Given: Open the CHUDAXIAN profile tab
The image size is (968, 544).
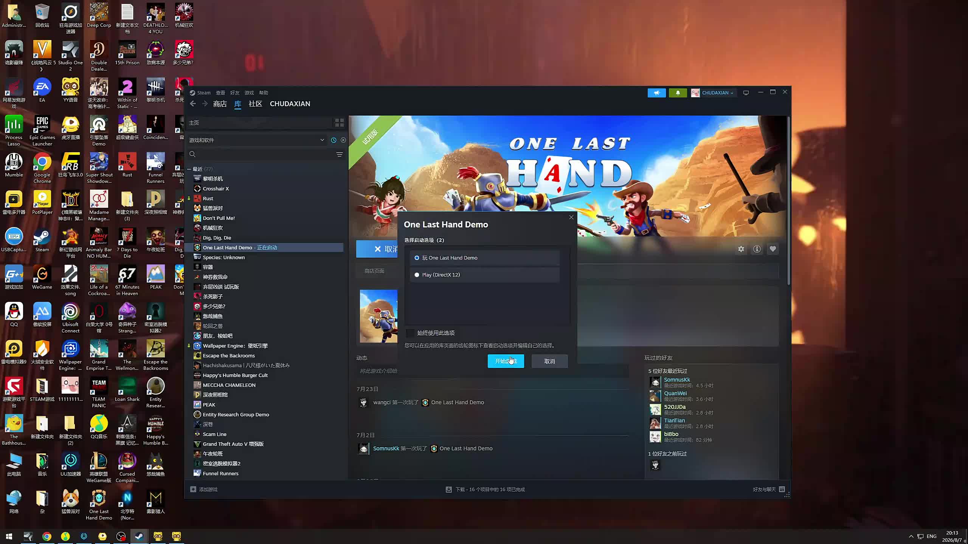Looking at the screenshot, I should [290, 104].
